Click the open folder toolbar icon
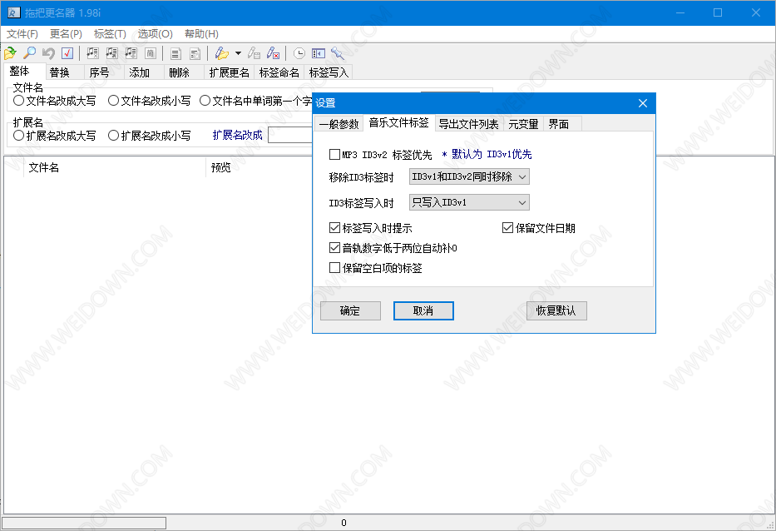The height and width of the screenshot is (531, 776). (11, 53)
